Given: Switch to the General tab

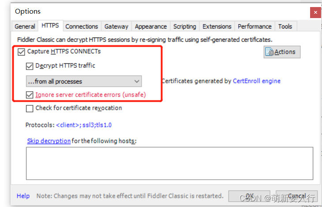Looking at the screenshot, I should click(25, 26).
